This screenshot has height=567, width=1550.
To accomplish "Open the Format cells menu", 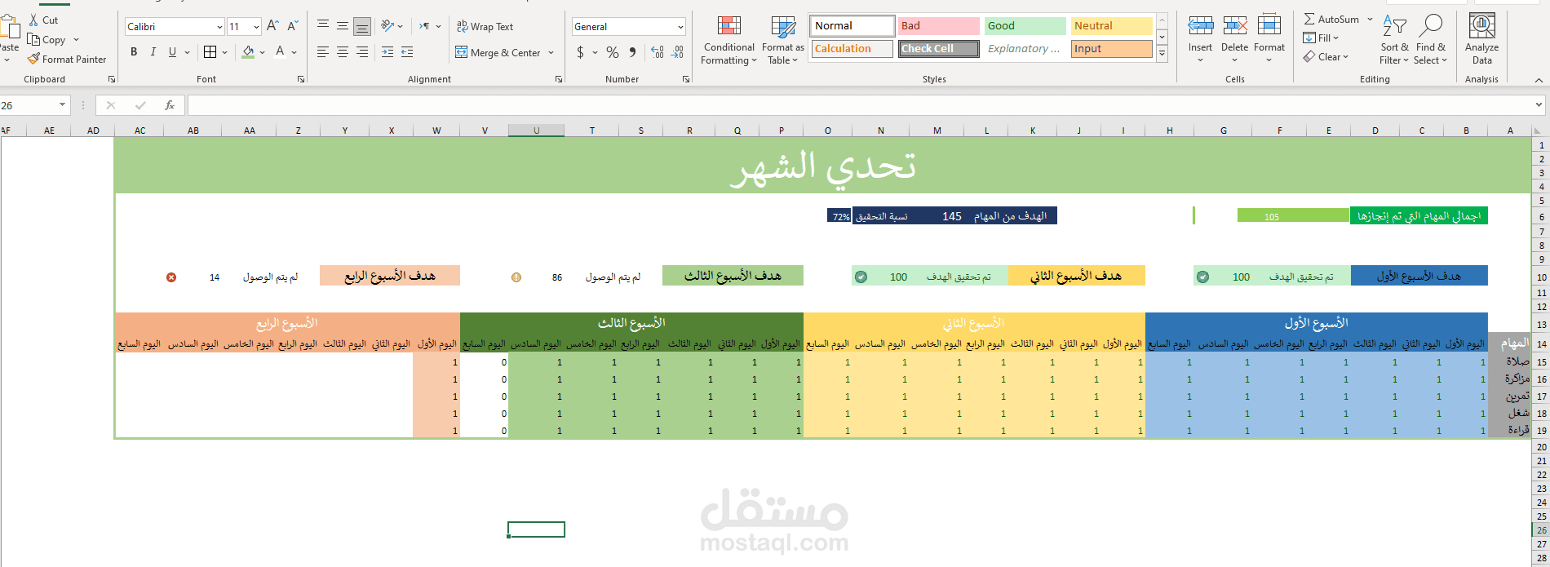I will [x=1269, y=38].
